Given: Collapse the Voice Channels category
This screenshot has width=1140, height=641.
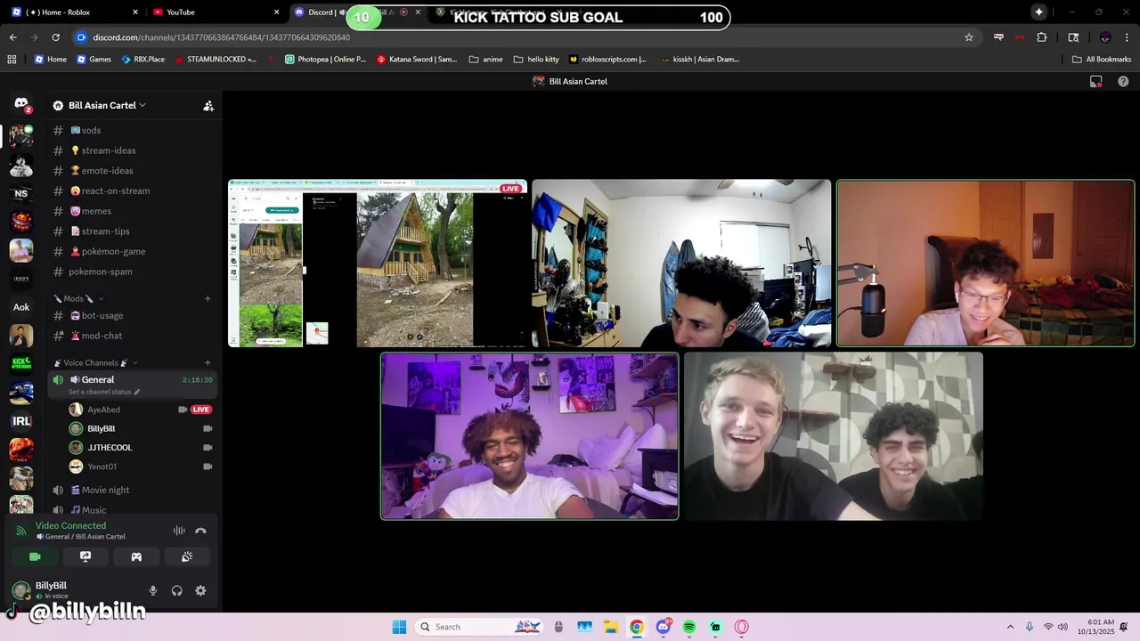Looking at the screenshot, I should tap(96, 363).
